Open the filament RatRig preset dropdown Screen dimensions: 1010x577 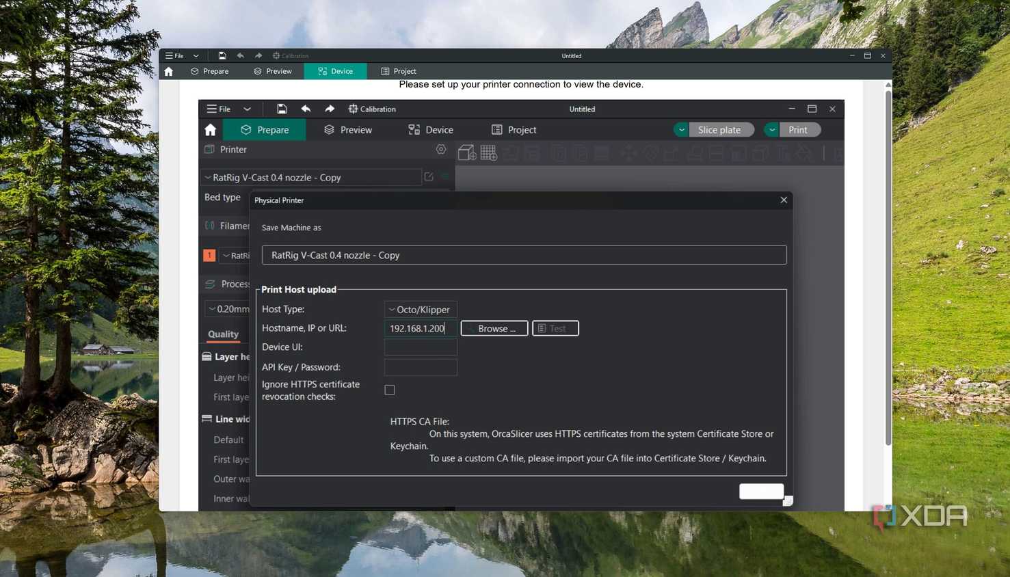[x=235, y=255]
